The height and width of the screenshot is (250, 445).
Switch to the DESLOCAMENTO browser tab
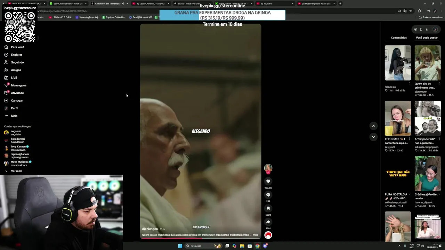150,3
